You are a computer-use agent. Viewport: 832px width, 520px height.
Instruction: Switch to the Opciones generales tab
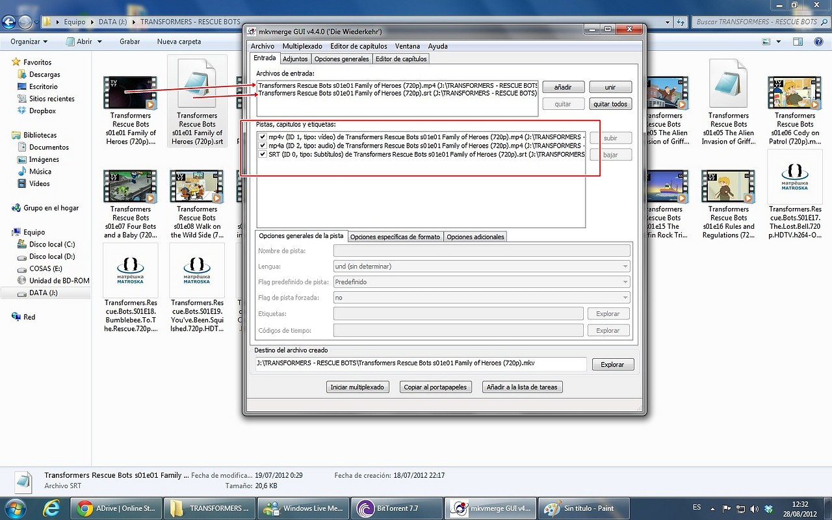(x=341, y=58)
